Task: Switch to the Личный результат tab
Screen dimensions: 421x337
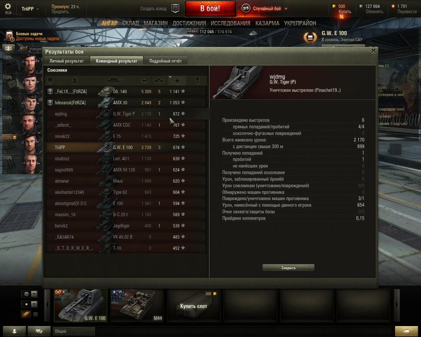Action: 67,61
